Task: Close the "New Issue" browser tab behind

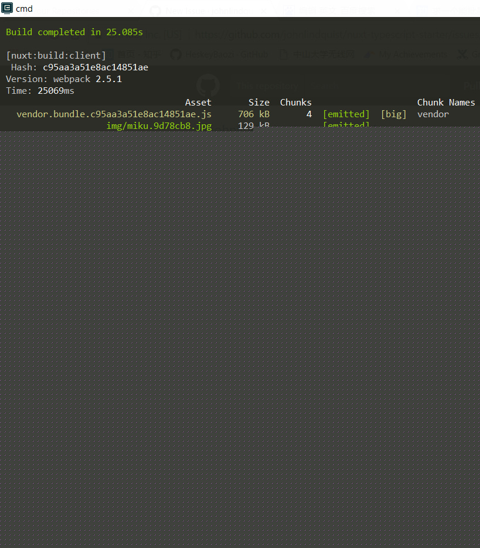Action: pos(264,11)
